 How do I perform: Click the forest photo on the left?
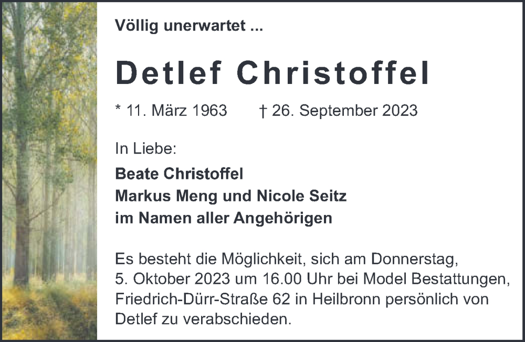click(49, 170)
